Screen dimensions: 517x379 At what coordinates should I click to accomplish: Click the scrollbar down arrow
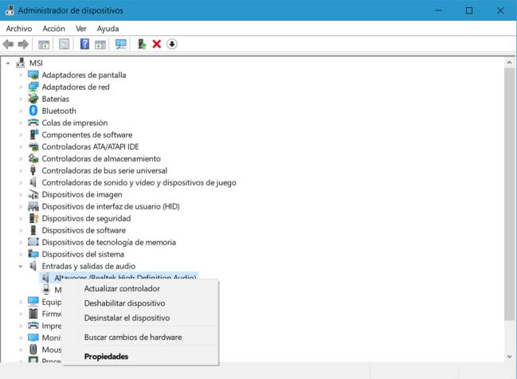[x=509, y=356]
